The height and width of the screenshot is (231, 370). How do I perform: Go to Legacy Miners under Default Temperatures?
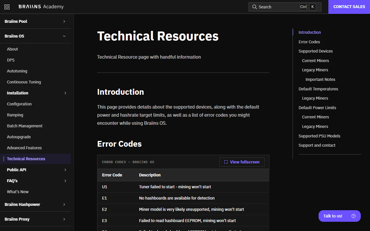pos(315,98)
